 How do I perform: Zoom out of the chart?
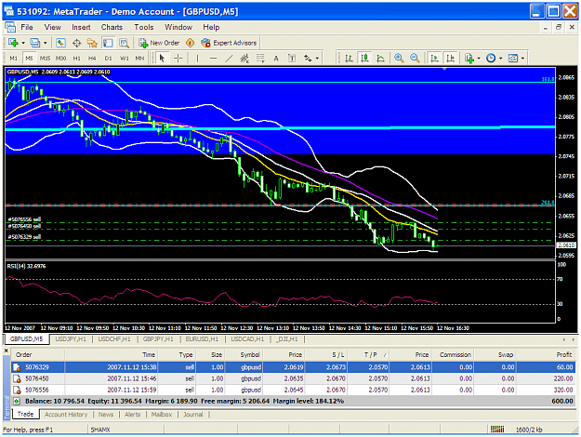[415, 59]
